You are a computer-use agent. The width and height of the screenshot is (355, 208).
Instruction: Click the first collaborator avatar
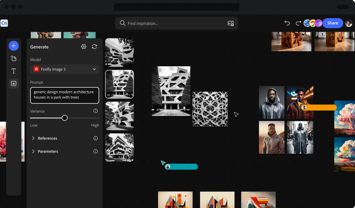click(x=307, y=23)
